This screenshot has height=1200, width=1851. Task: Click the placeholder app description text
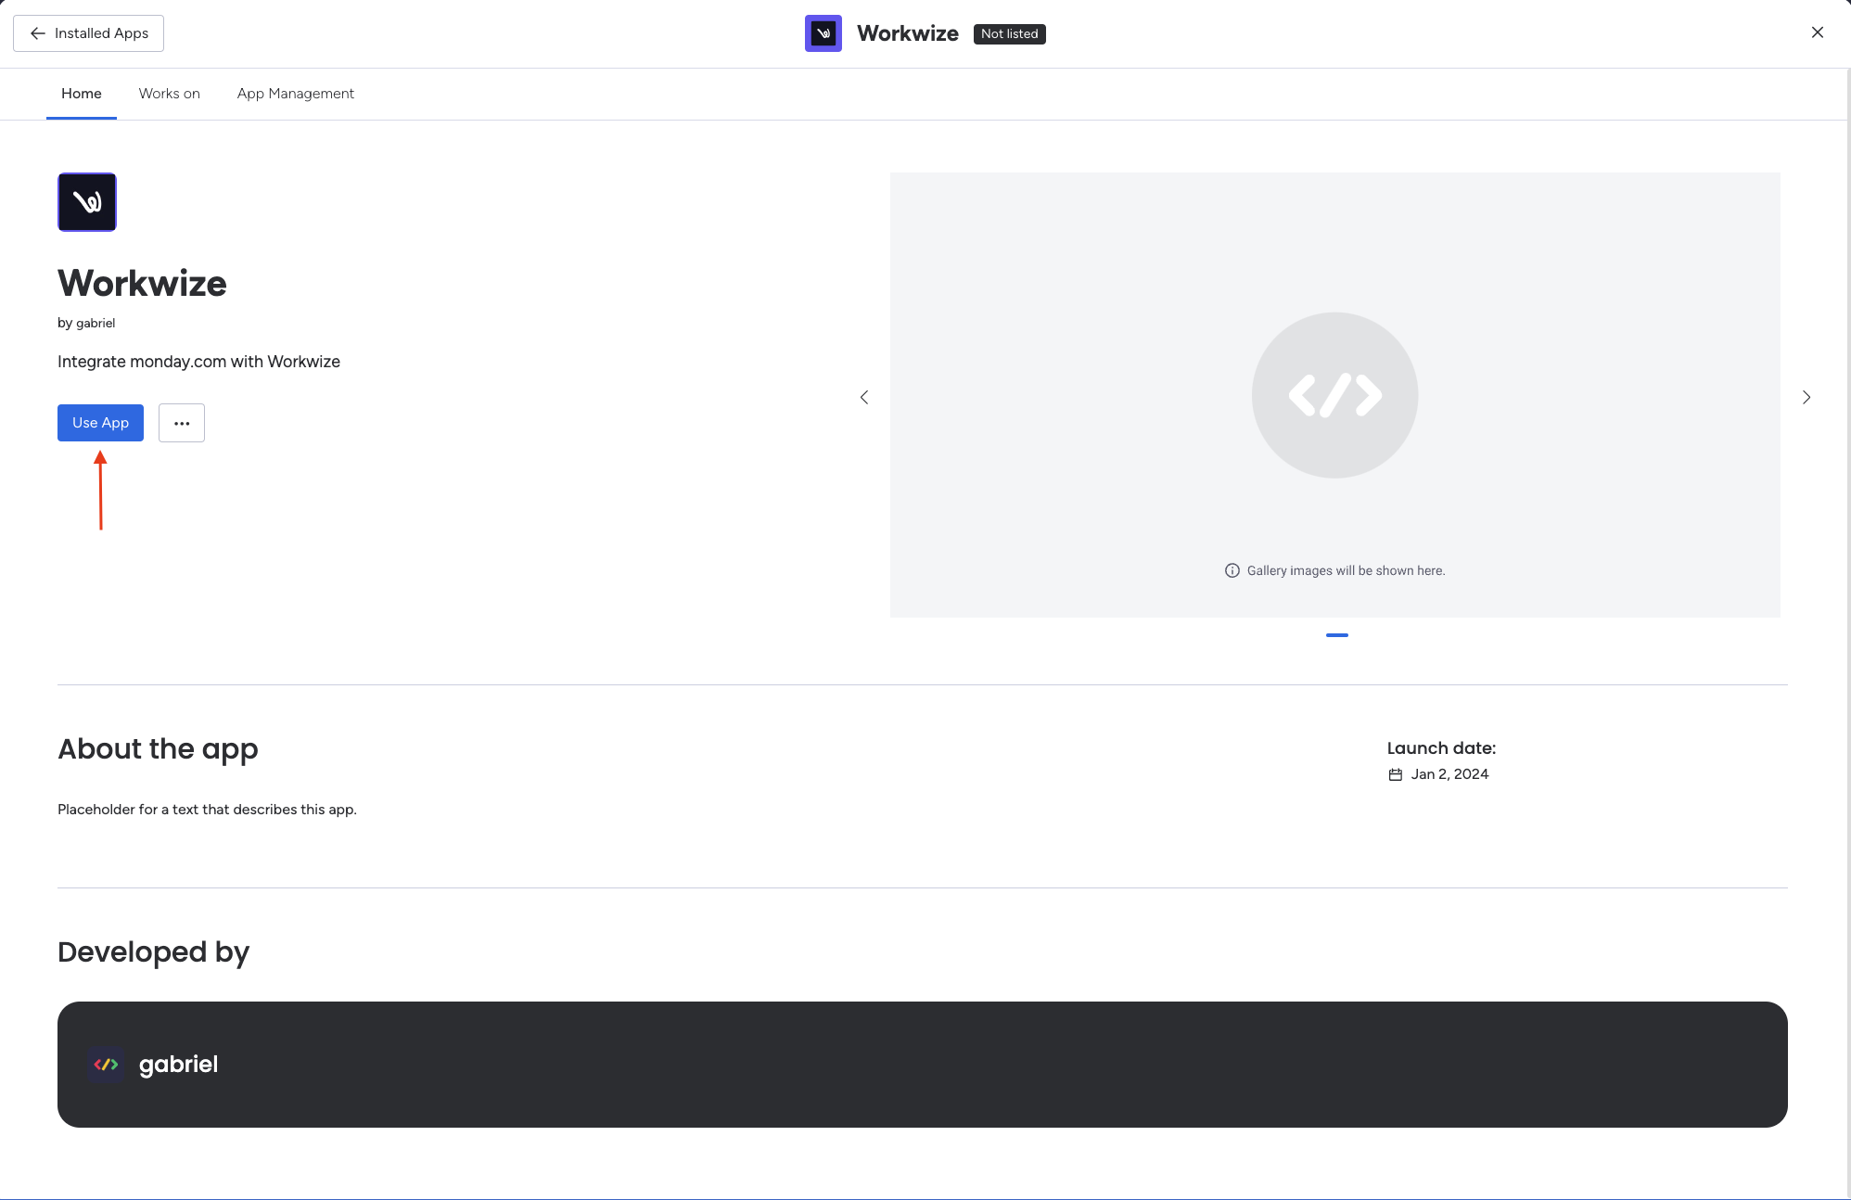(x=207, y=810)
